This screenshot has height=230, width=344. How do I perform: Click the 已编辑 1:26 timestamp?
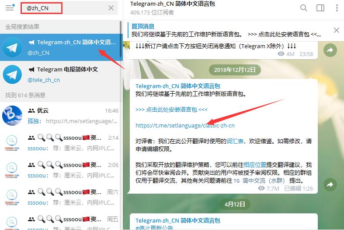click(299, 188)
